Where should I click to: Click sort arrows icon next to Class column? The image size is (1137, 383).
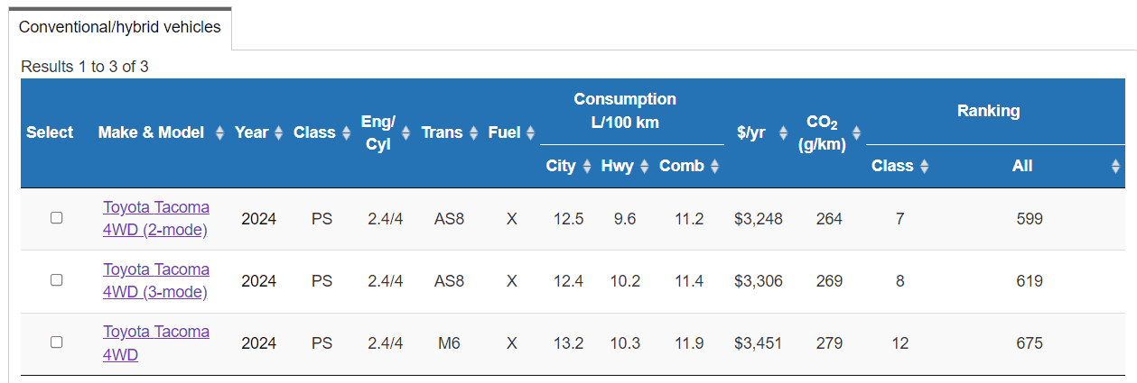[x=347, y=133]
